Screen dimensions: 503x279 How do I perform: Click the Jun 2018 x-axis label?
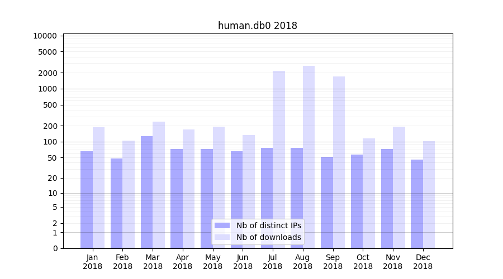243,262
